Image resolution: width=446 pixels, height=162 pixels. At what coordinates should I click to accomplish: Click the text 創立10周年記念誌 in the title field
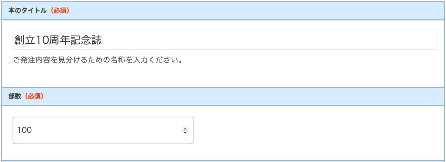pos(58,40)
